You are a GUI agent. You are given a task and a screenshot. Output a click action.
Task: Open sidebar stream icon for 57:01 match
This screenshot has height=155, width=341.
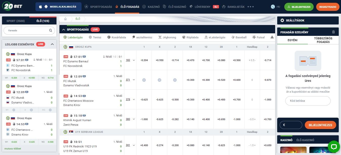27,60
